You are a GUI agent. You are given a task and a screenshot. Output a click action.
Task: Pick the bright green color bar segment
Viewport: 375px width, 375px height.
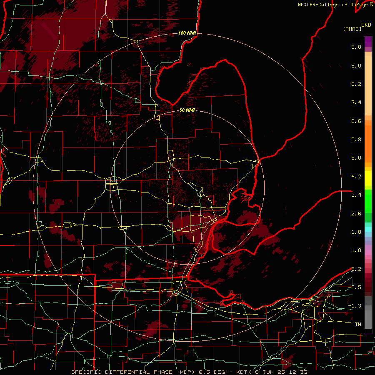click(x=368, y=201)
